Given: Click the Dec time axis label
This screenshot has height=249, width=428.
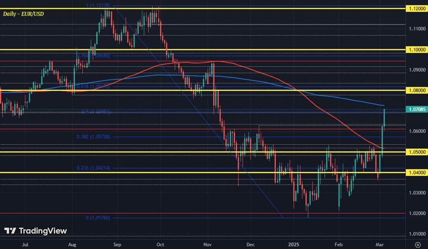Looking at the screenshot, I should pos(250,244).
